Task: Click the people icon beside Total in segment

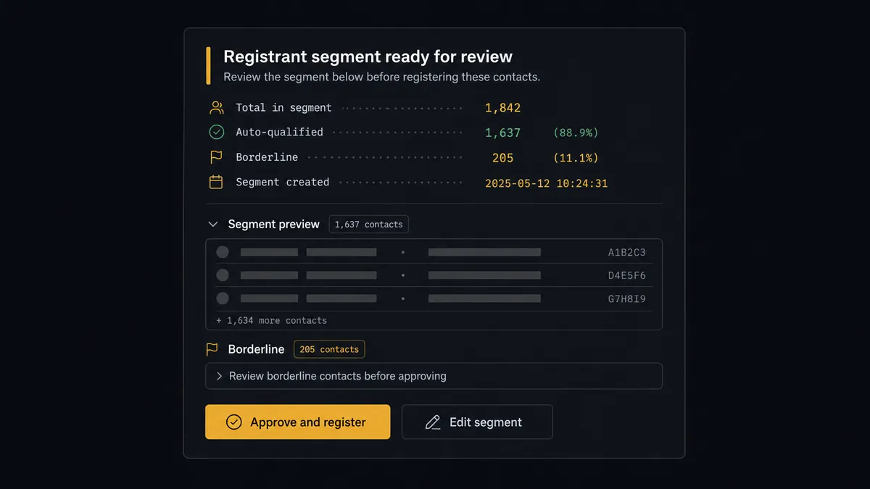Action: pyautogui.click(x=216, y=108)
